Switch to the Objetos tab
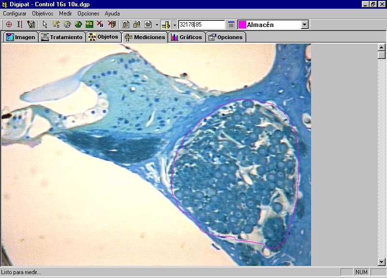 click(x=104, y=37)
